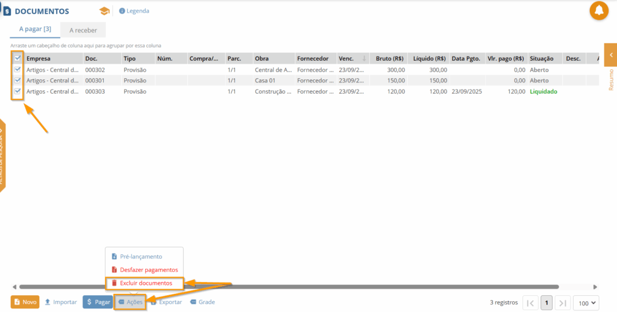Click the Importar upload button
The height and width of the screenshot is (312, 617).
click(61, 302)
